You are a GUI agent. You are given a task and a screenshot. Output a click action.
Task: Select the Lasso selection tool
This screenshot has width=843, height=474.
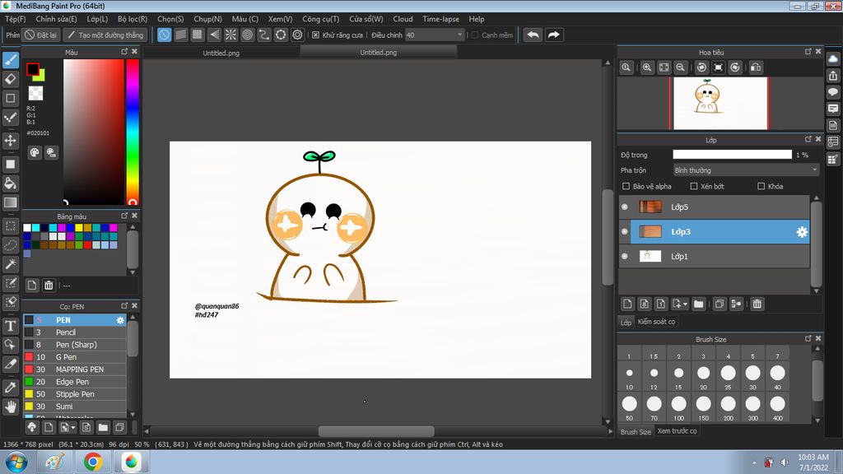click(x=11, y=245)
